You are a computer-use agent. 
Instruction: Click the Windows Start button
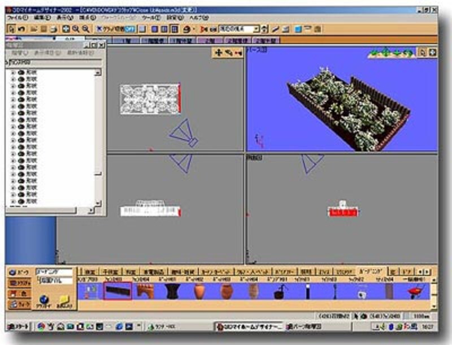18,326
